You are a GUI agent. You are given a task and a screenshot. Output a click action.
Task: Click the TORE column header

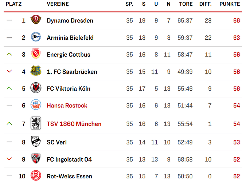pos(186,4)
